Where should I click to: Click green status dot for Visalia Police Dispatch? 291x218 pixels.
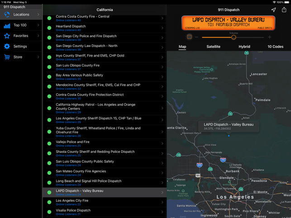pos(49,212)
